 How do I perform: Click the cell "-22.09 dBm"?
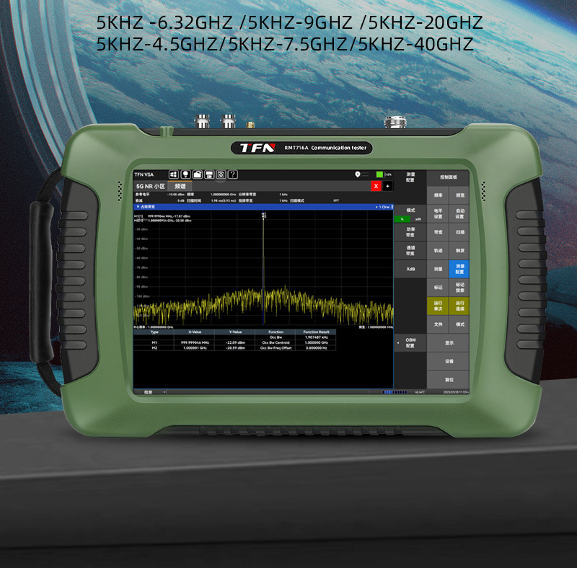click(x=235, y=342)
